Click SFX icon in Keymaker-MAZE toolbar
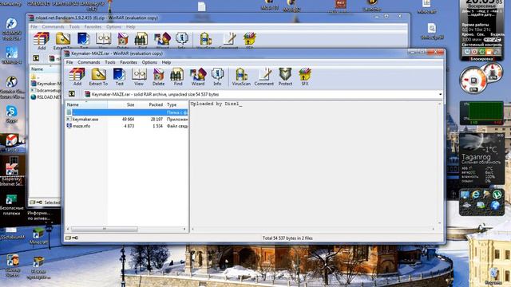The width and height of the screenshot is (511, 287). [x=305, y=77]
